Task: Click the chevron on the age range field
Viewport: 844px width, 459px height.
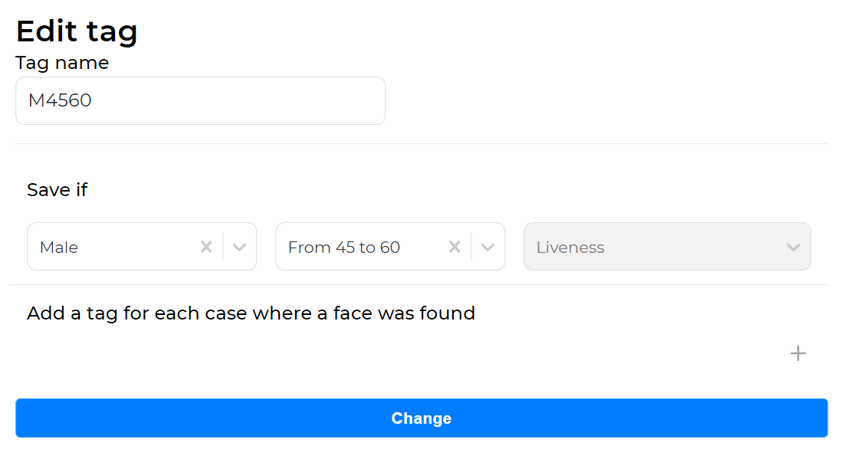Action: point(488,246)
